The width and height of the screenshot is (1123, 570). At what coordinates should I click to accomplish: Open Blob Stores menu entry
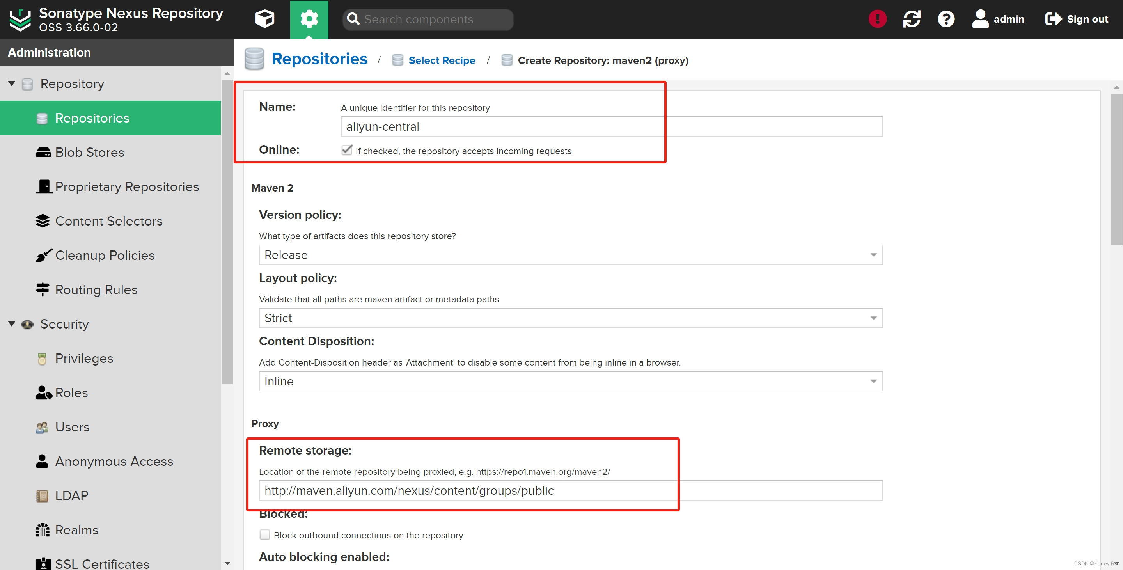tap(110, 152)
